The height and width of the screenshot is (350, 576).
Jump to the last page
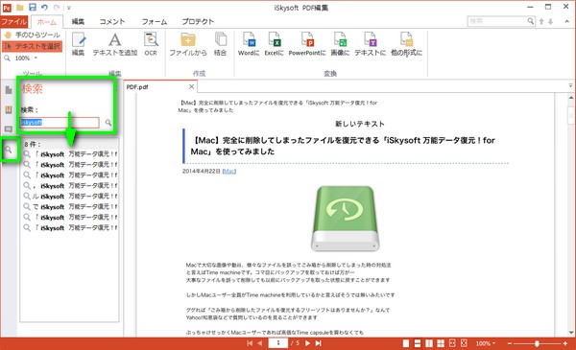click(x=318, y=343)
